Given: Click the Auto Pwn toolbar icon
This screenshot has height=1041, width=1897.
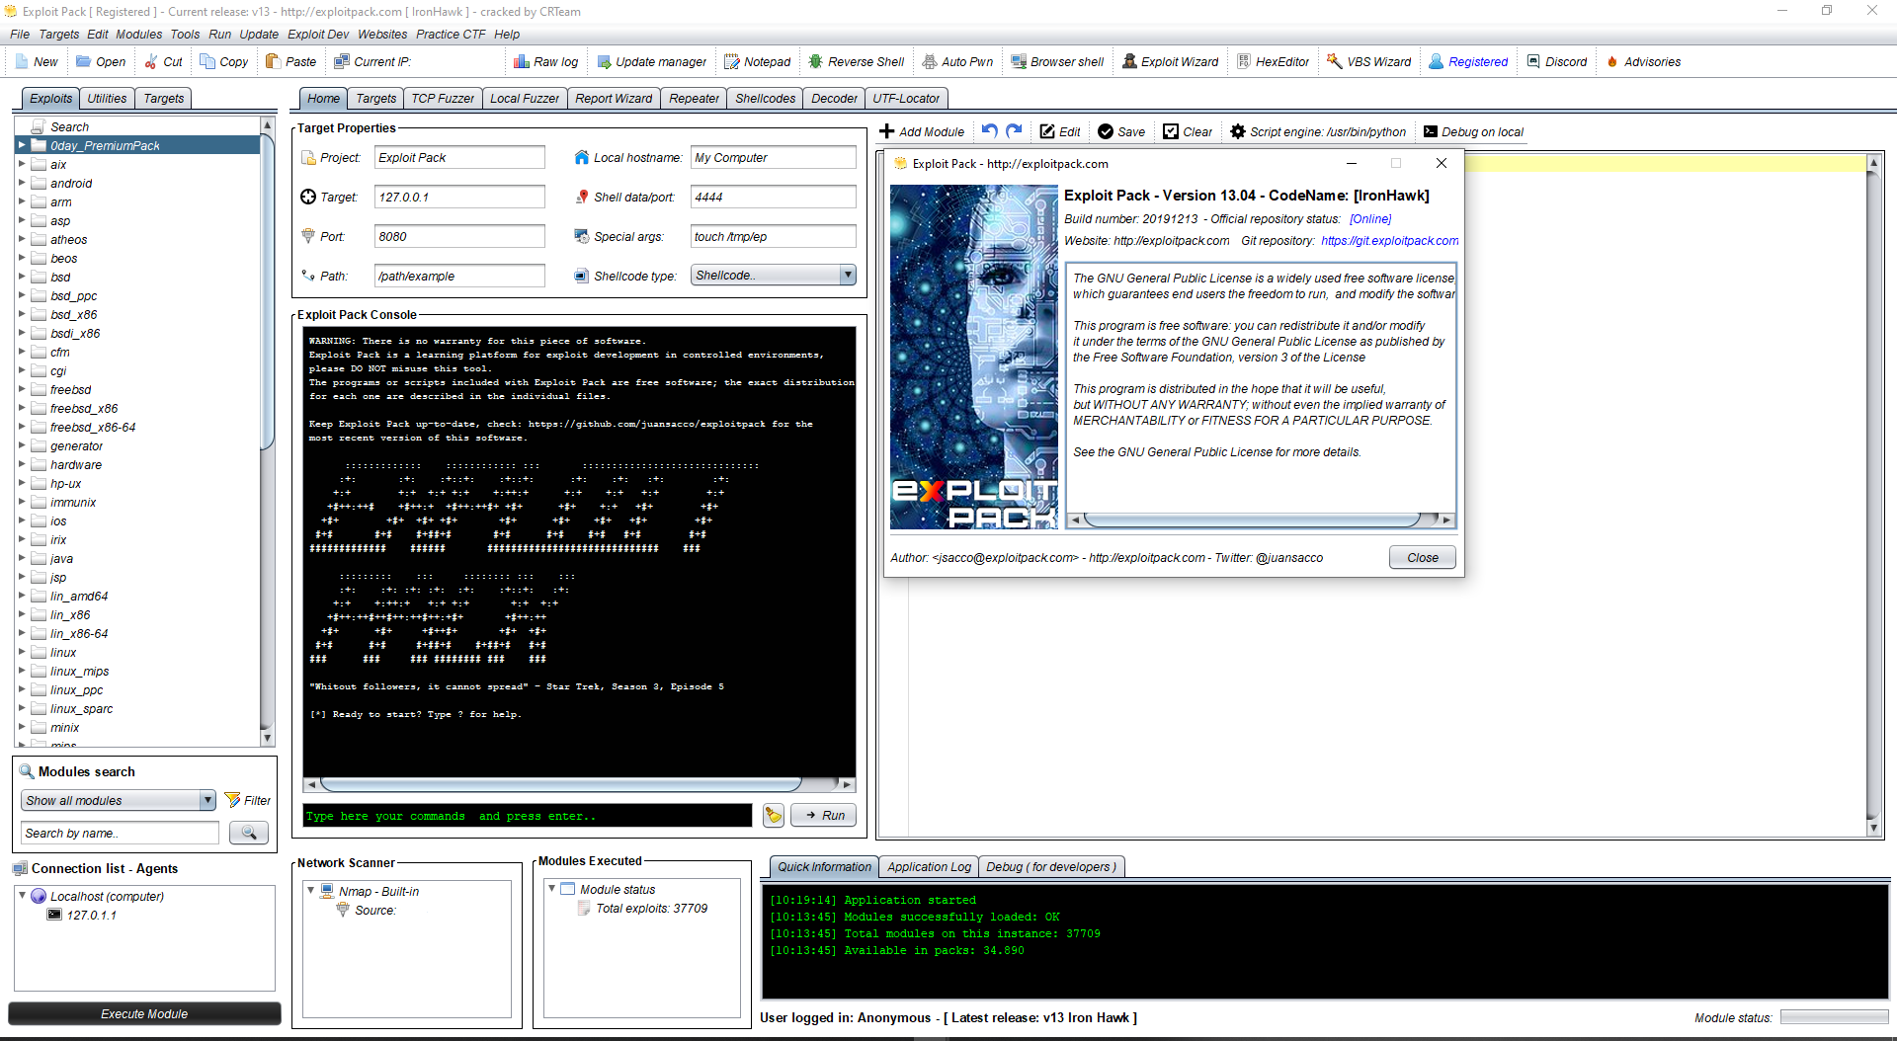Looking at the screenshot, I should [x=929, y=61].
